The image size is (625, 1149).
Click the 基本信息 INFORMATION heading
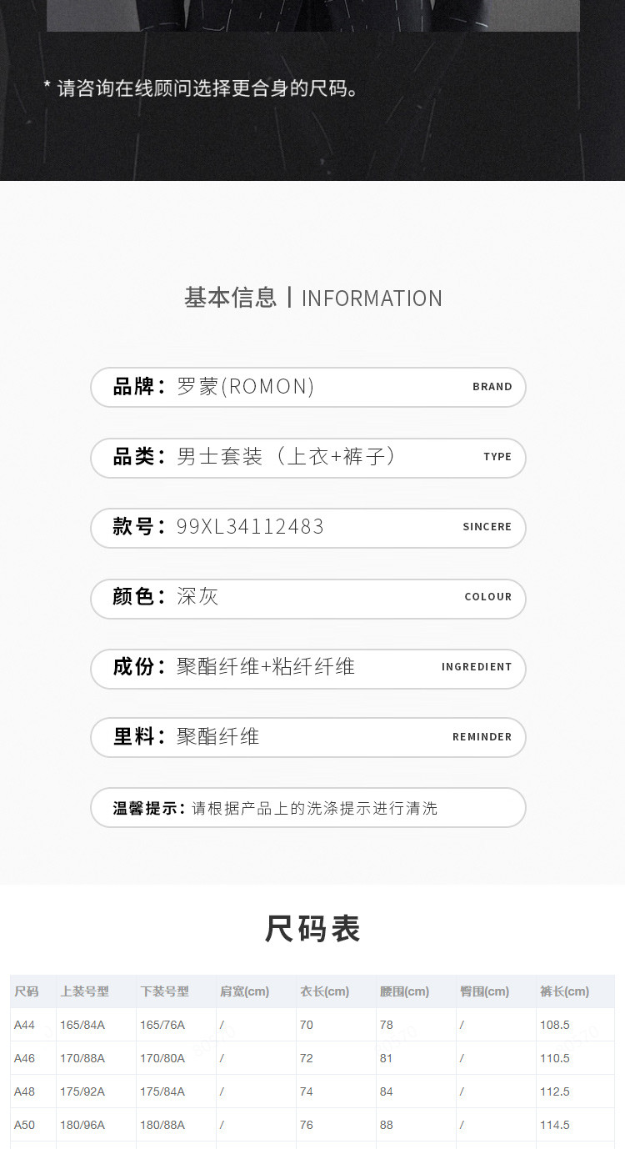(312, 298)
